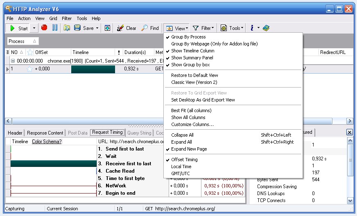Viewport: 357px width, 216px height.
Task: Select Customize Columns… from View menu
Action: pos(192,124)
